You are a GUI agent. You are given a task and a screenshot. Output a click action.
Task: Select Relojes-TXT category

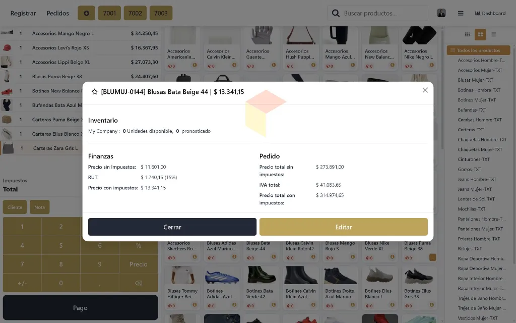(x=470, y=249)
